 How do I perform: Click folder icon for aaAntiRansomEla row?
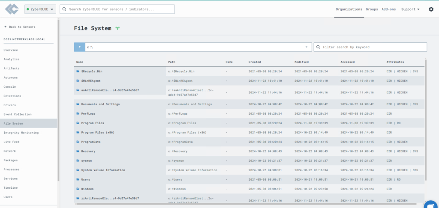[x=78, y=90]
